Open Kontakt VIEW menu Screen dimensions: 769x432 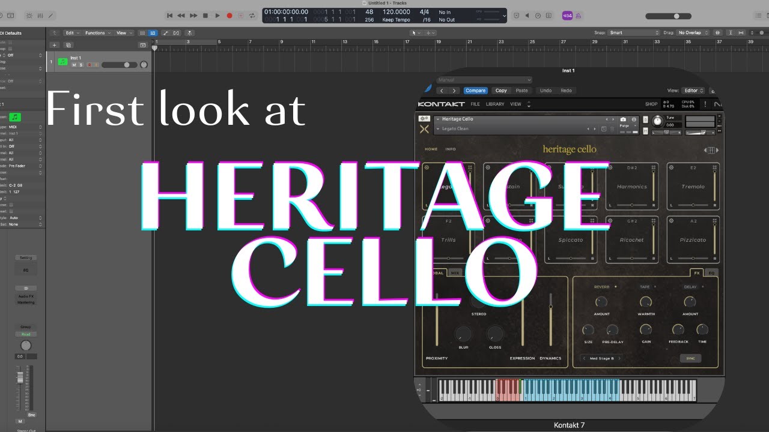coord(515,104)
